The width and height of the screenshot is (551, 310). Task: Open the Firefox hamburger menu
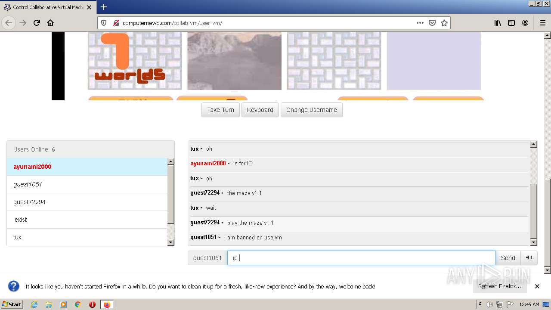click(x=542, y=23)
